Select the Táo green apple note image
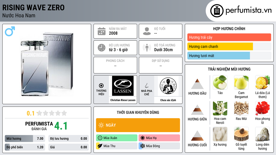The height and width of the screenshot is (155, 276). coord(220,82)
